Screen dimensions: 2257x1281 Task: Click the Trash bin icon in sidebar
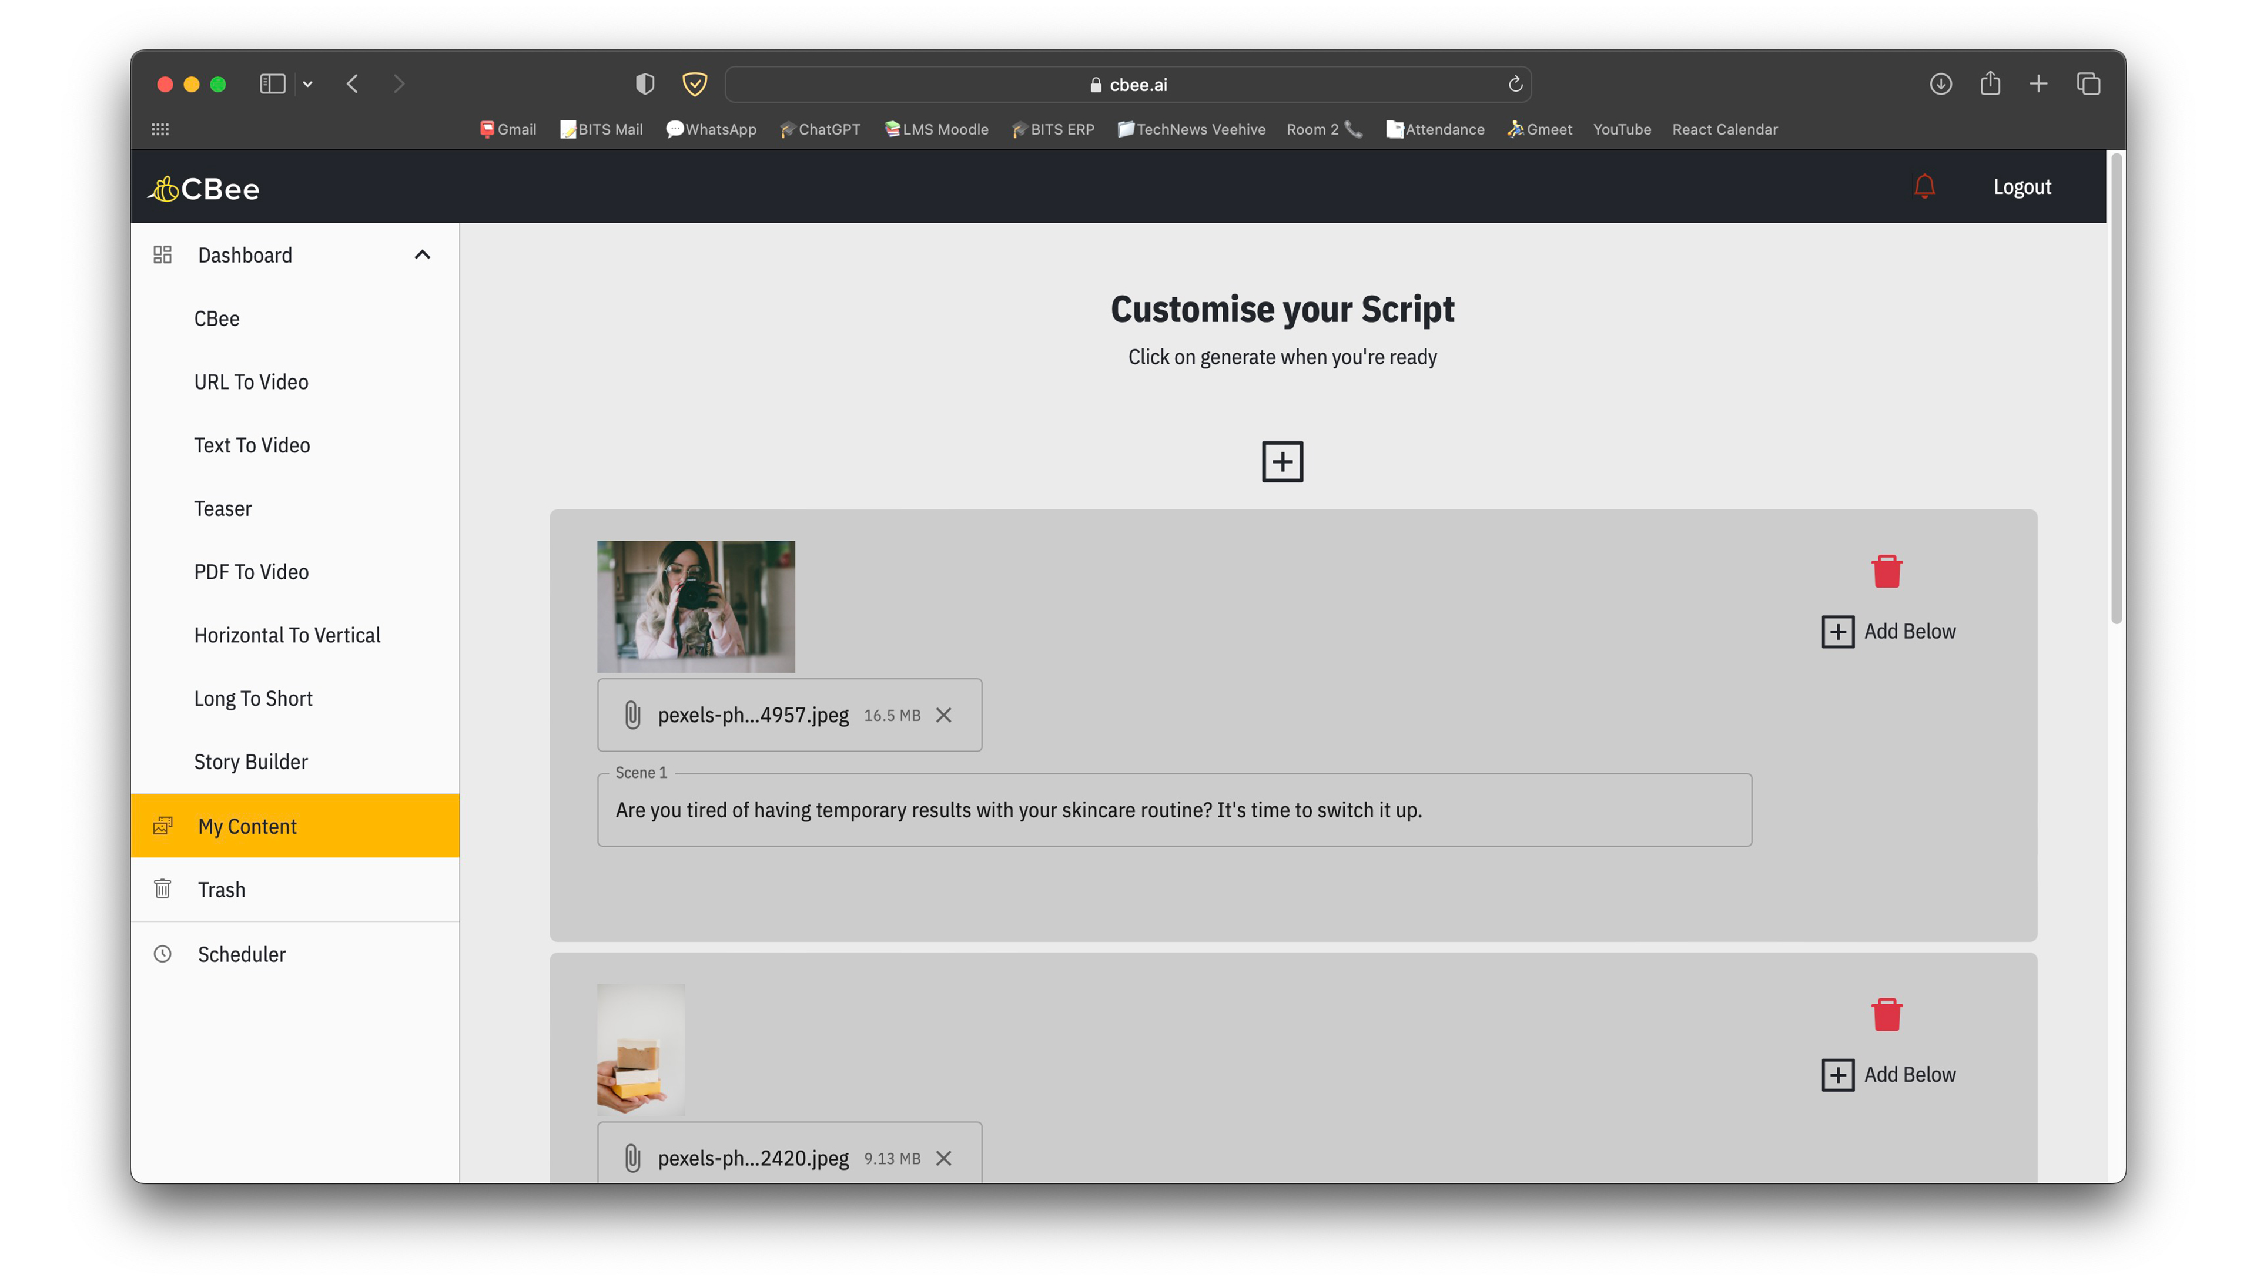click(x=163, y=889)
